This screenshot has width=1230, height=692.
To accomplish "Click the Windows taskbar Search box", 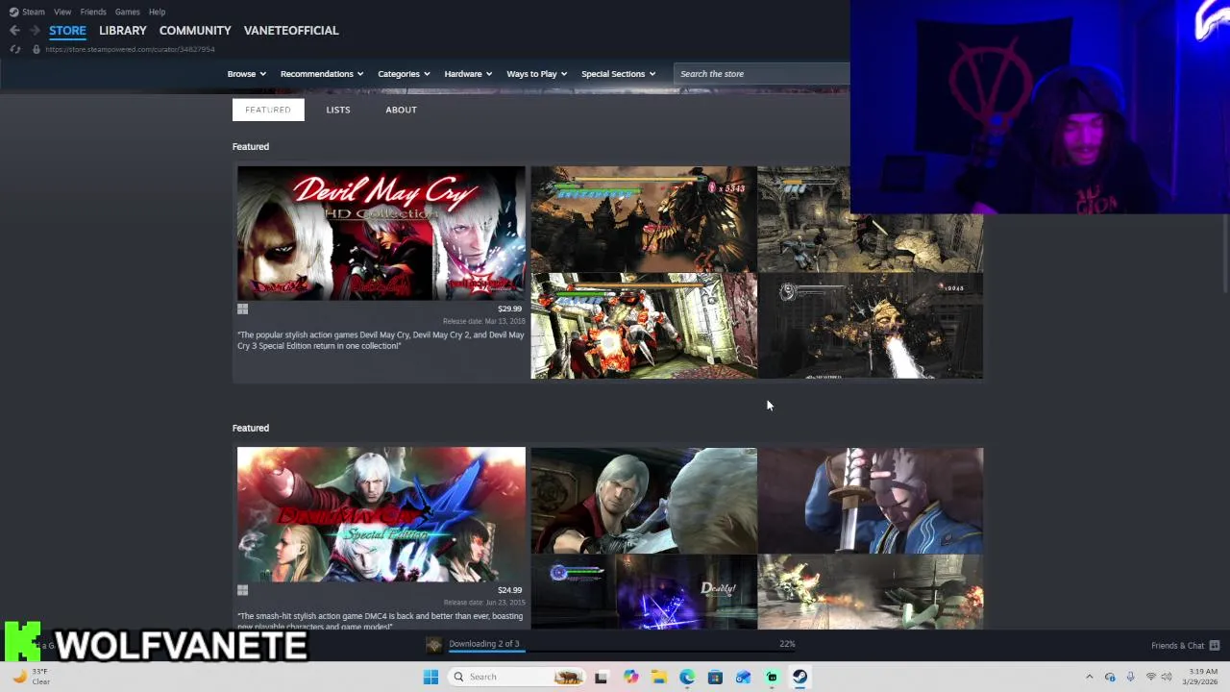I will 517,677.
